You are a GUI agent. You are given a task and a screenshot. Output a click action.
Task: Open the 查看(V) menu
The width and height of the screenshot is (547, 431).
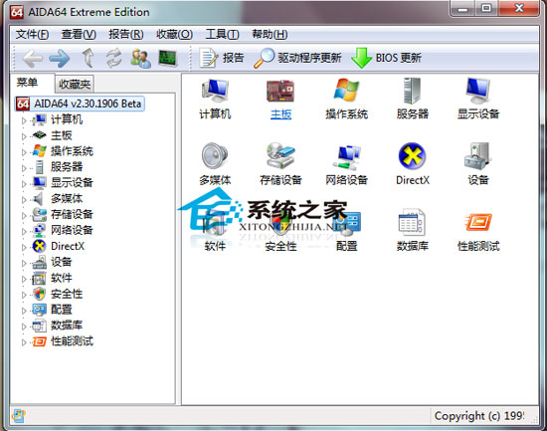click(79, 34)
